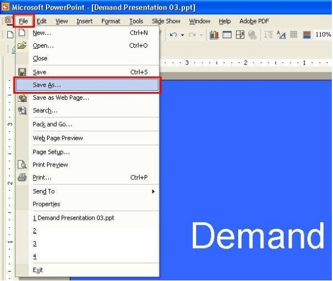
Task: Click the Search icon in menu
Action: (x=22, y=110)
